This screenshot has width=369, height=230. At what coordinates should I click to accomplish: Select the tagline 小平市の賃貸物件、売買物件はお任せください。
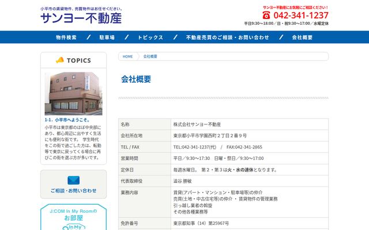click(81, 9)
